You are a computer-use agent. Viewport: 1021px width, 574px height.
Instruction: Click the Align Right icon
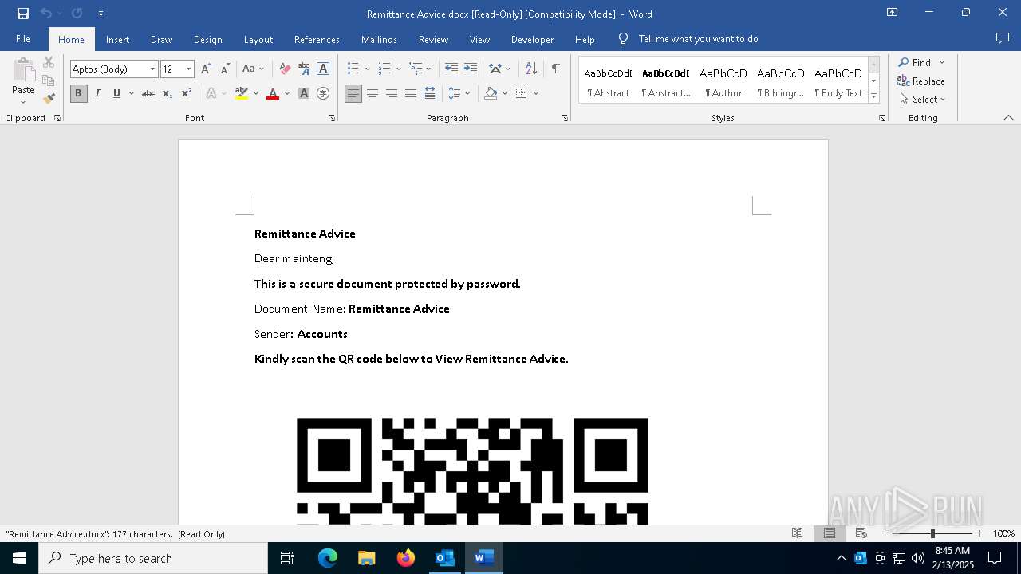click(x=392, y=93)
